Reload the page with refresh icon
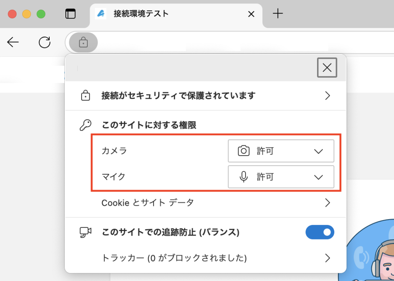 click(45, 42)
